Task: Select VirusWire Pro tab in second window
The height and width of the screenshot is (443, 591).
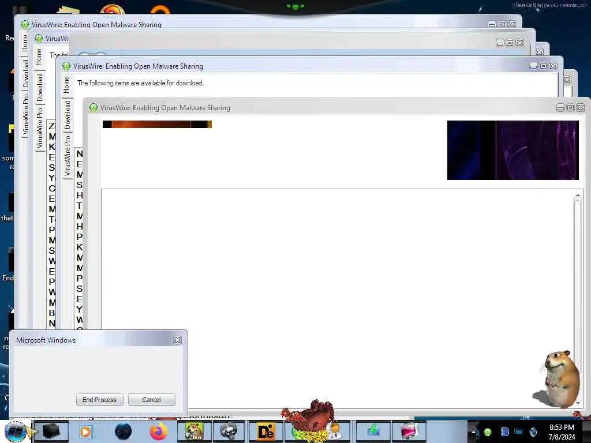Action: click(x=40, y=128)
